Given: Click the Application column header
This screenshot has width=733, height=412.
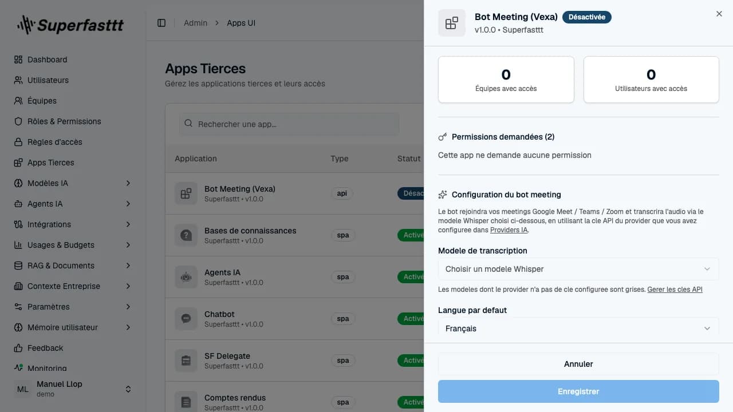Looking at the screenshot, I should point(196,159).
